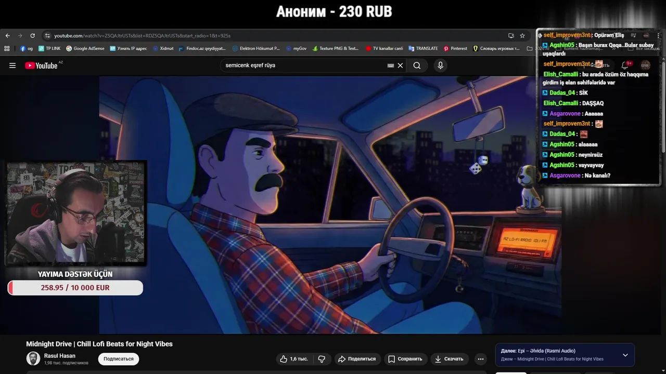This screenshot has width=666, height=374.
Task: Open the TRANSLATE bookmark
Action: click(x=424, y=48)
